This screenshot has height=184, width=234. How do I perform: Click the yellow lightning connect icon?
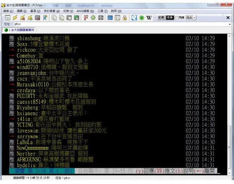15,18
